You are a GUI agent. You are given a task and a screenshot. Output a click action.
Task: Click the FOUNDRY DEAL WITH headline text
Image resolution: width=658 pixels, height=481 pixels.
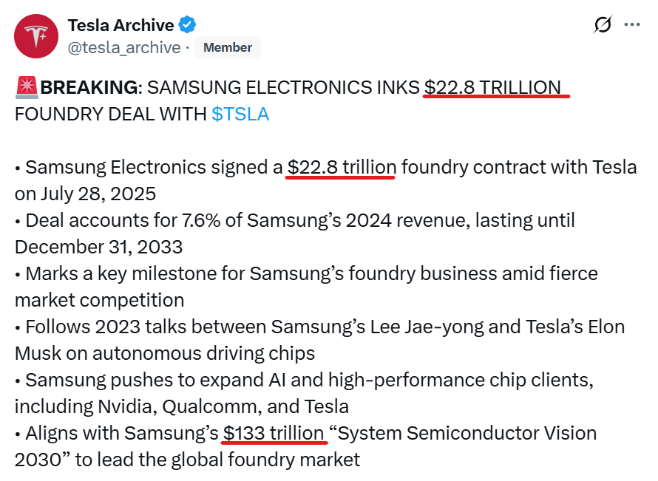tap(111, 114)
